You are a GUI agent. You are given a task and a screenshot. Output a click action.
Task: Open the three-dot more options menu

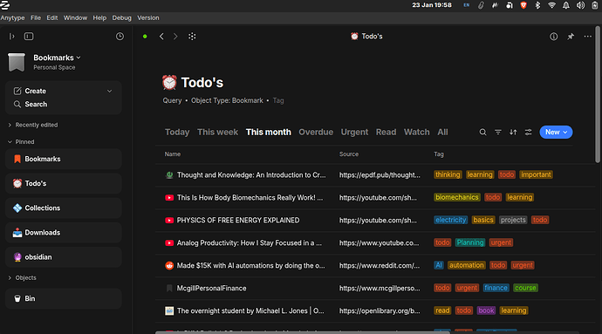(588, 37)
